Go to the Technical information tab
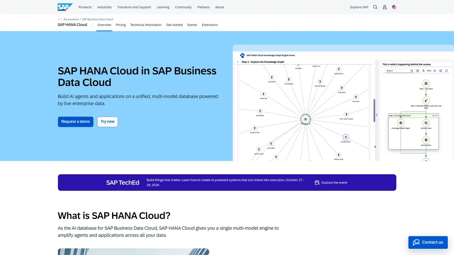 tap(146, 25)
